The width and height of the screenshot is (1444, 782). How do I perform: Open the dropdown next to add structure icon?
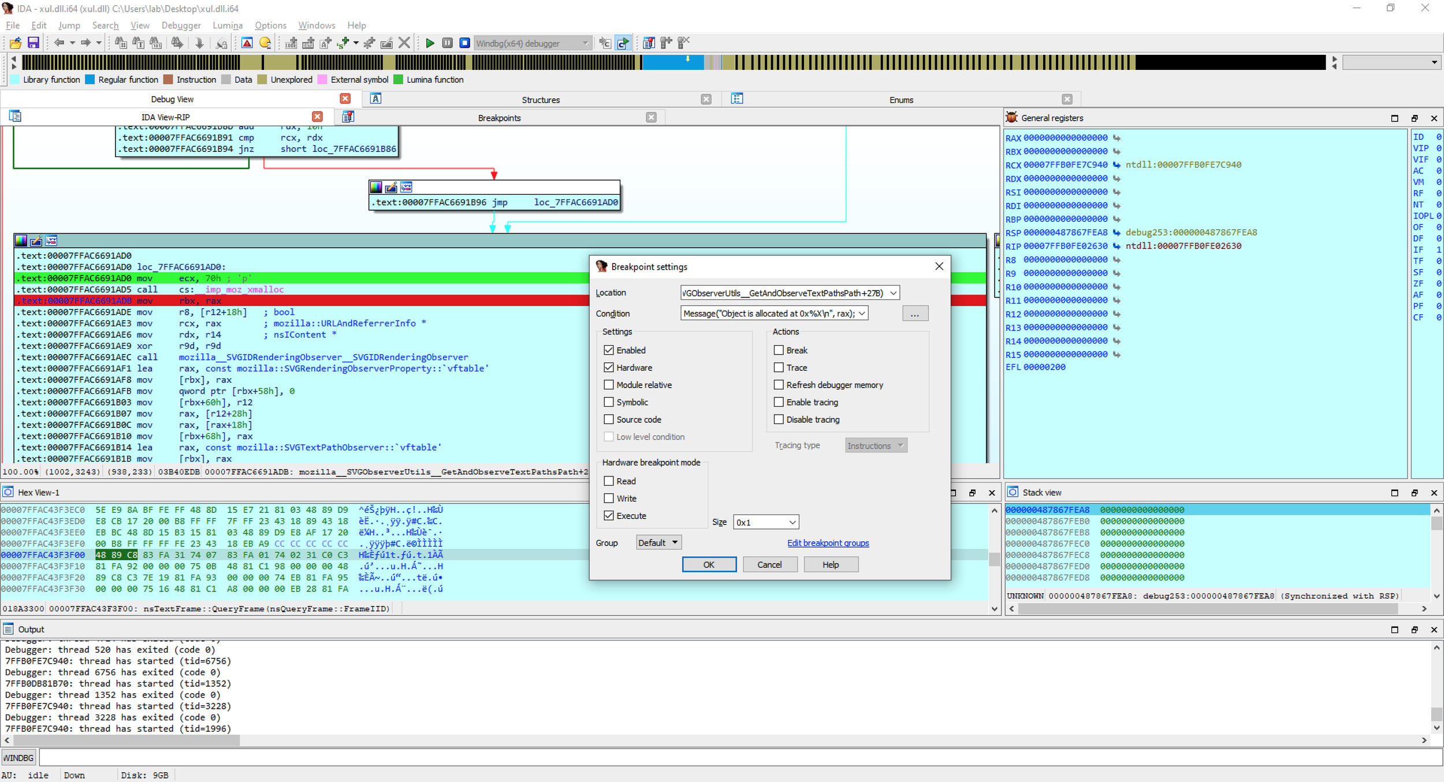(356, 43)
